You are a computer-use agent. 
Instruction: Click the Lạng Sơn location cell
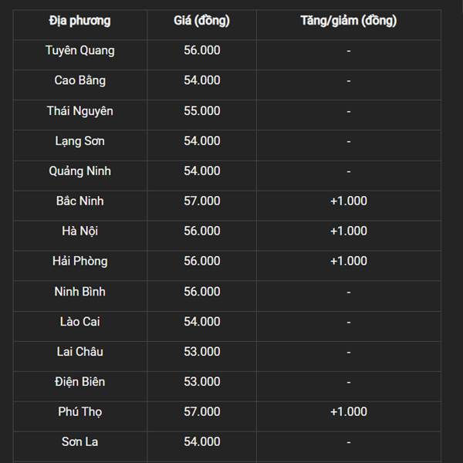point(80,141)
